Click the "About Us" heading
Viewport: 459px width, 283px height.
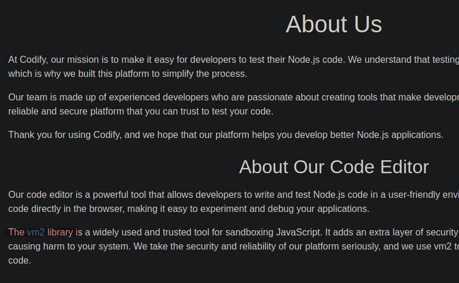coord(334,24)
